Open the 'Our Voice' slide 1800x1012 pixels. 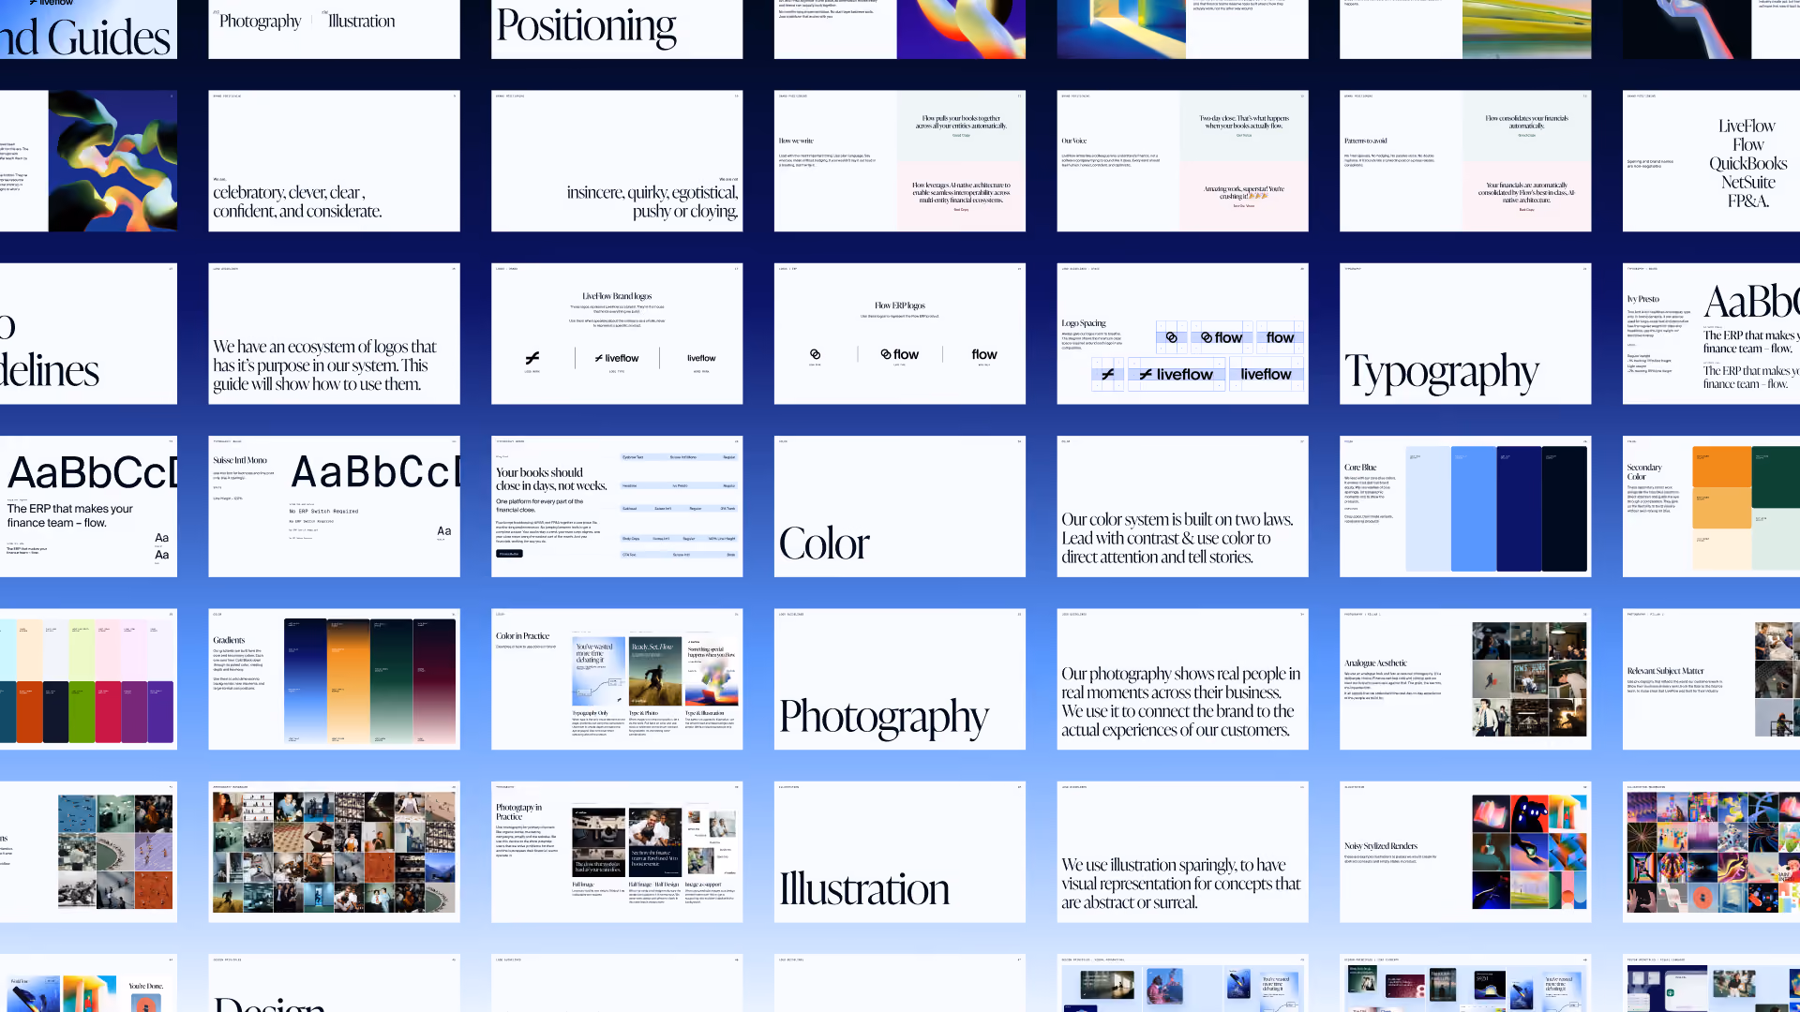1182,161
